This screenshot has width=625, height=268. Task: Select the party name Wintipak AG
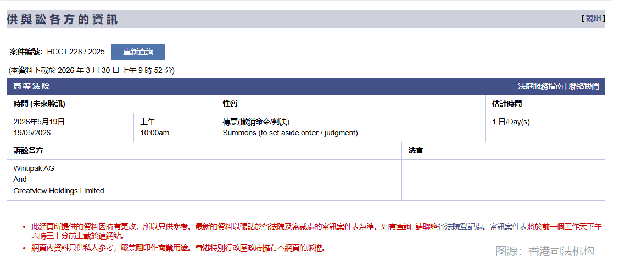click(34, 169)
